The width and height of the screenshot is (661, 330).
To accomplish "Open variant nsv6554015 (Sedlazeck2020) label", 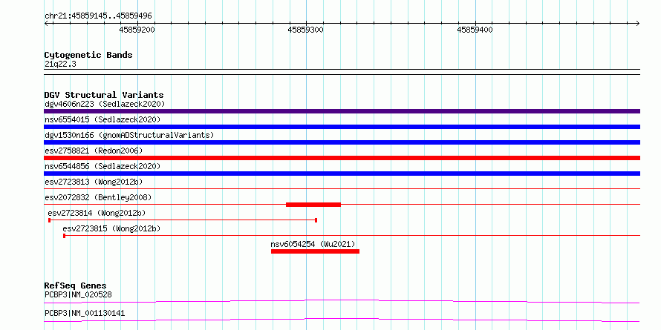I will point(102,119).
